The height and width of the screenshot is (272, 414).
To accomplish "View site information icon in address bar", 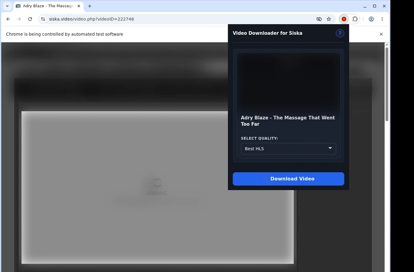I will (x=43, y=19).
